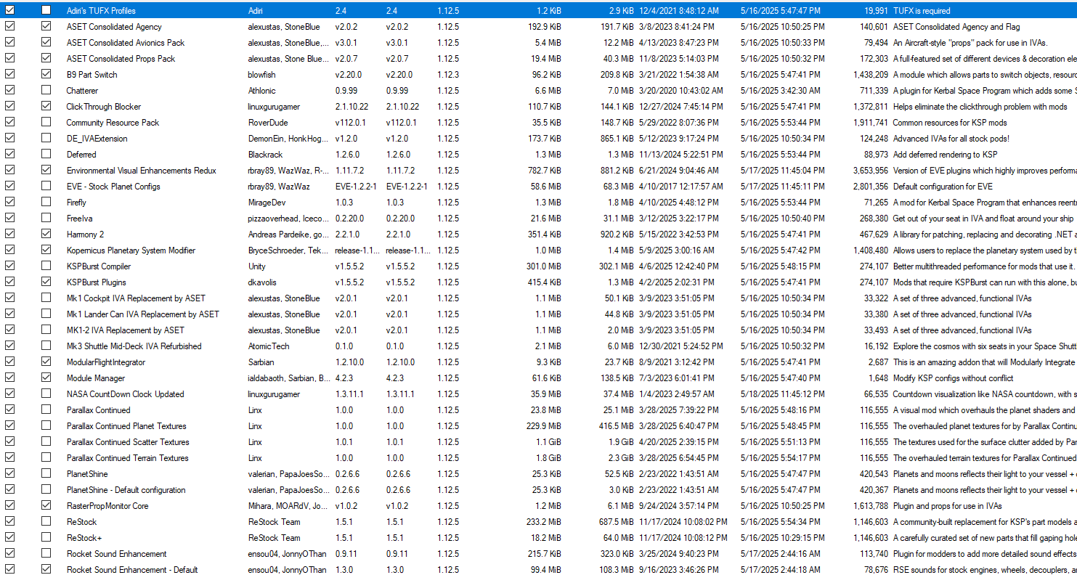This screenshot has height=575, width=1077.
Task: Click author name blowfish
Action: (x=263, y=75)
